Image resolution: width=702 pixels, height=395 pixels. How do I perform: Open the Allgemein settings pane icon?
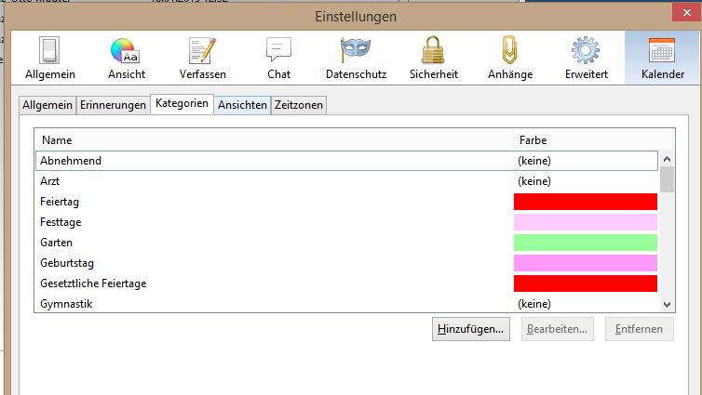point(49,50)
